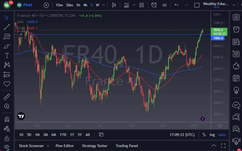This screenshot has height=151, width=242.
Task: Toggle lock all drawing tools
Action: pyautogui.click(x=7, y=138)
